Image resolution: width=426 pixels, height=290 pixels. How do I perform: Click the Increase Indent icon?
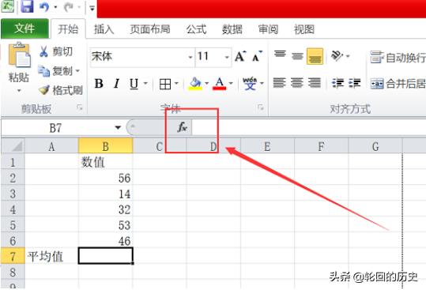[355, 83]
